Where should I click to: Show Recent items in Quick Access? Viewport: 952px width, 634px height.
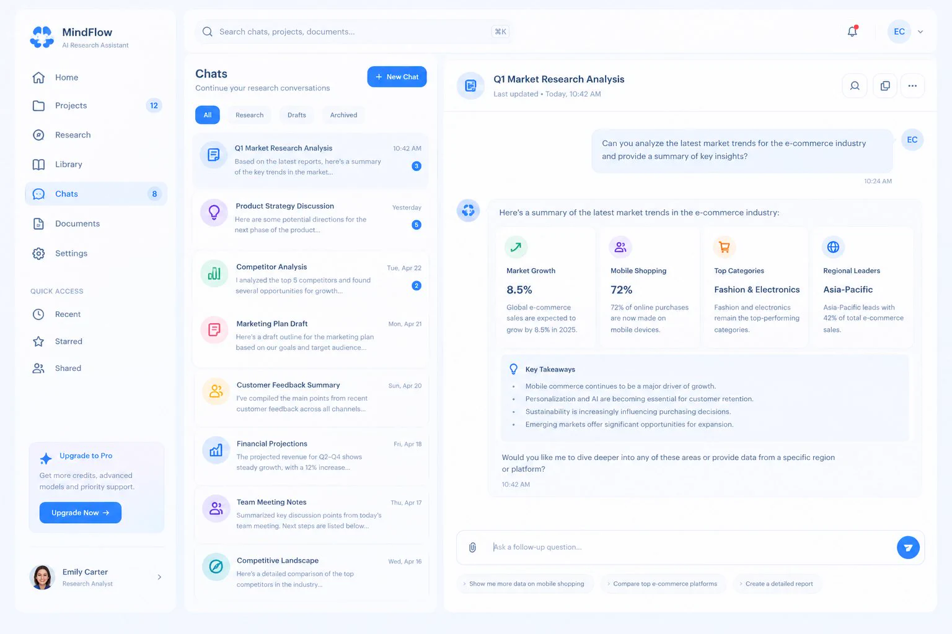(x=96, y=315)
